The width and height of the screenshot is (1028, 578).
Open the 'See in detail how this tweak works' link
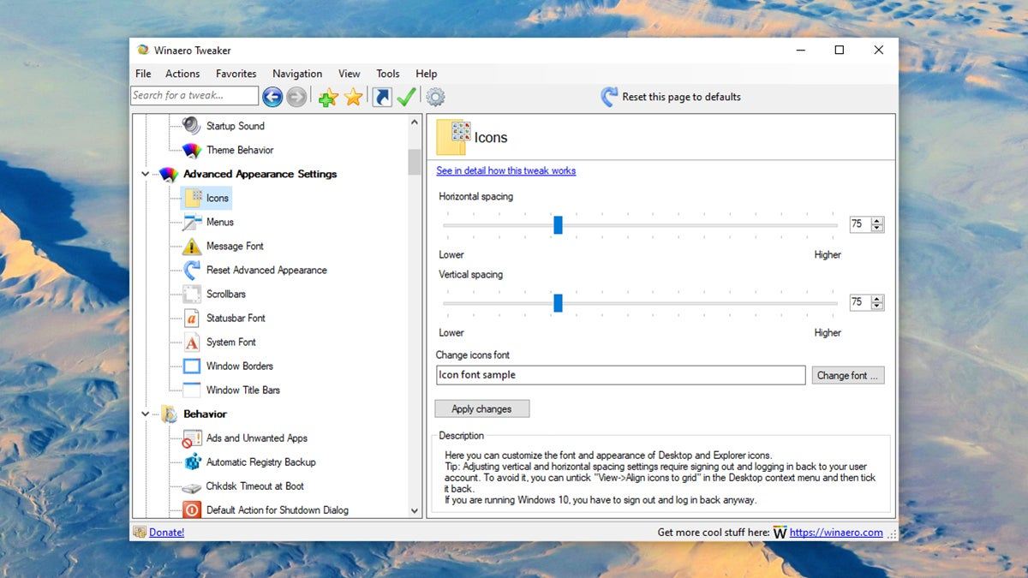click(506, 170)
